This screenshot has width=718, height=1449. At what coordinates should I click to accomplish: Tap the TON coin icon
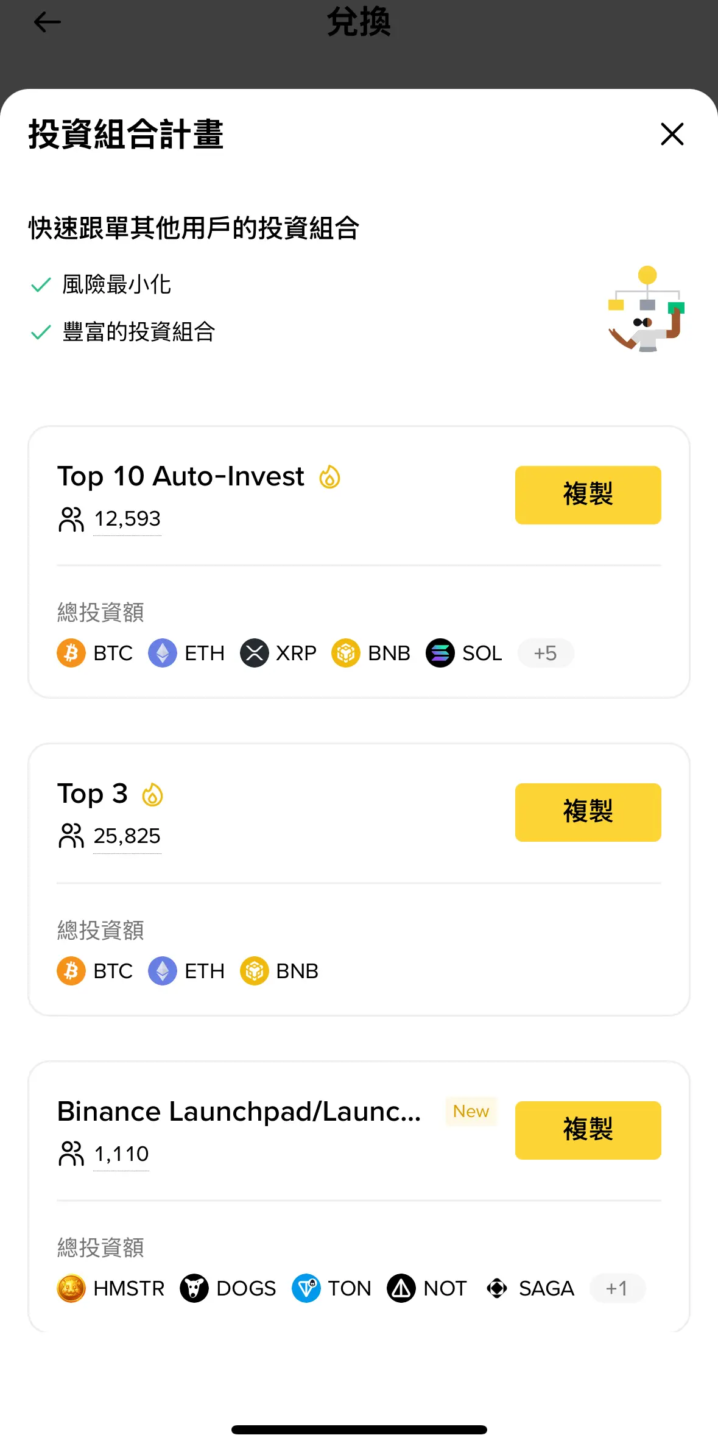point(306,1288)
